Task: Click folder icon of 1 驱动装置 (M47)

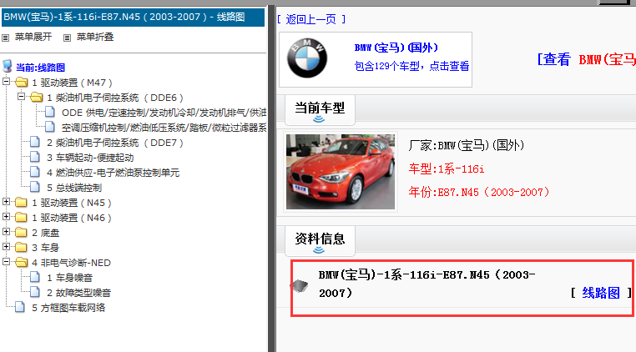Action: (21, 83)
